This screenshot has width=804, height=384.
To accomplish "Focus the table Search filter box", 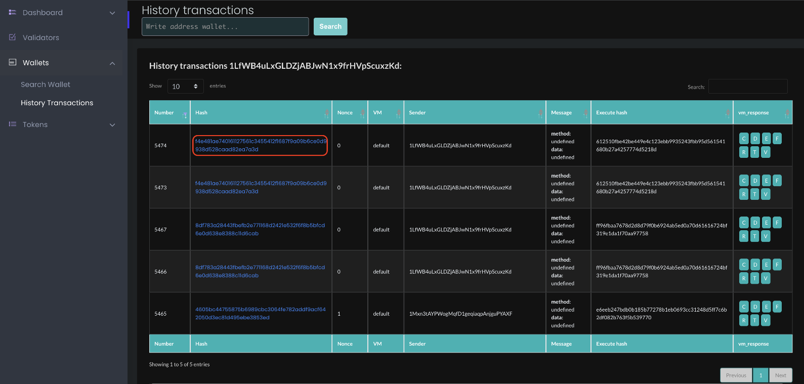I will 748,87.
